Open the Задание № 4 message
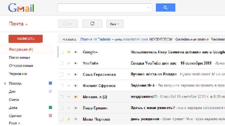Screen dimensions: 225x126 coord(142,85)
